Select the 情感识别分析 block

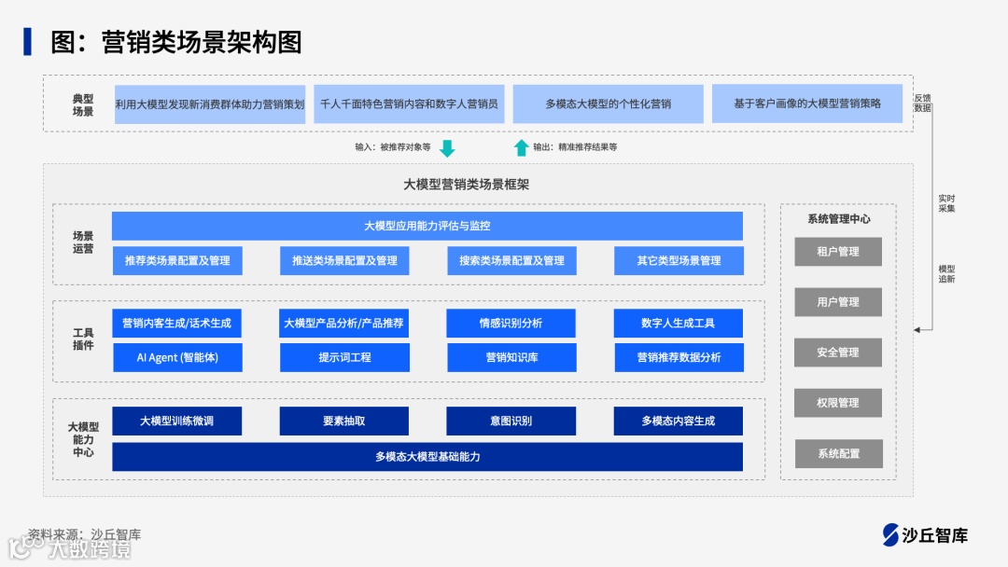tap(511, 323)
